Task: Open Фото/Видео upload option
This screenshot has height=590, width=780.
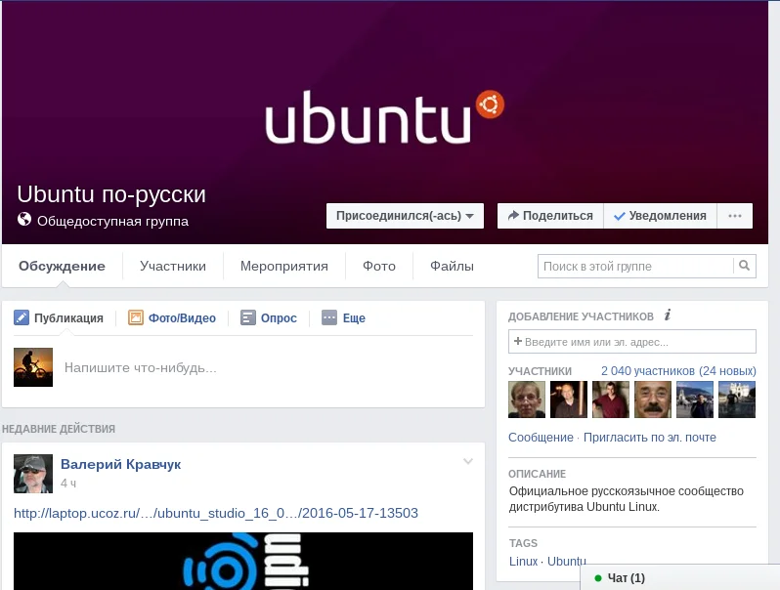Action: 172,317
